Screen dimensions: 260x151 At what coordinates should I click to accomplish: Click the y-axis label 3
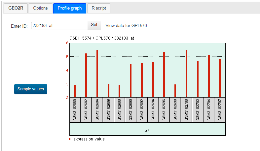point(67,84)
